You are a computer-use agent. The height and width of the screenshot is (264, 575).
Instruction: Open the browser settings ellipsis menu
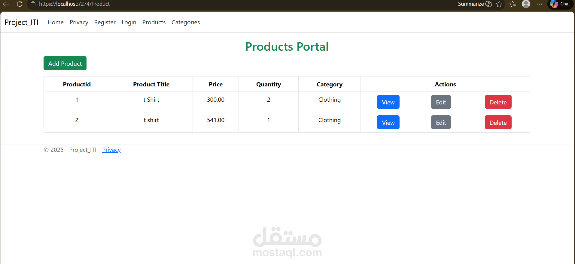(540, 4)
